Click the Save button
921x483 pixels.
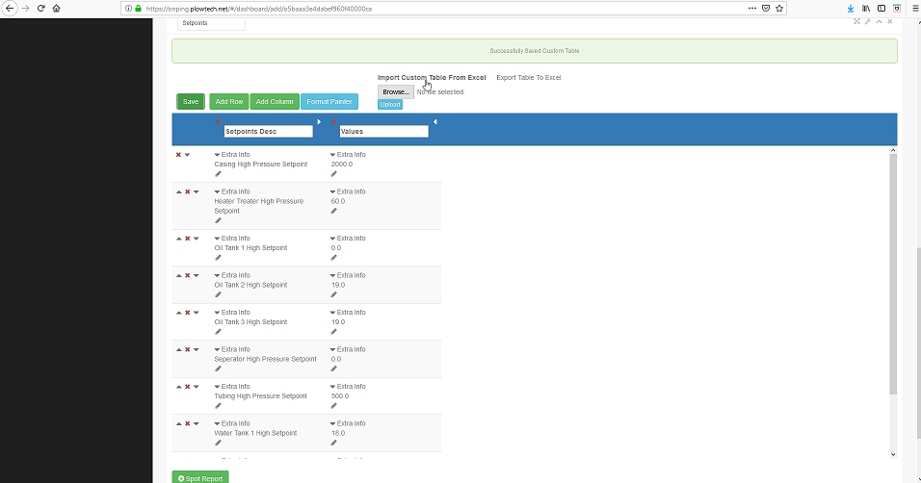pos(191,101)
